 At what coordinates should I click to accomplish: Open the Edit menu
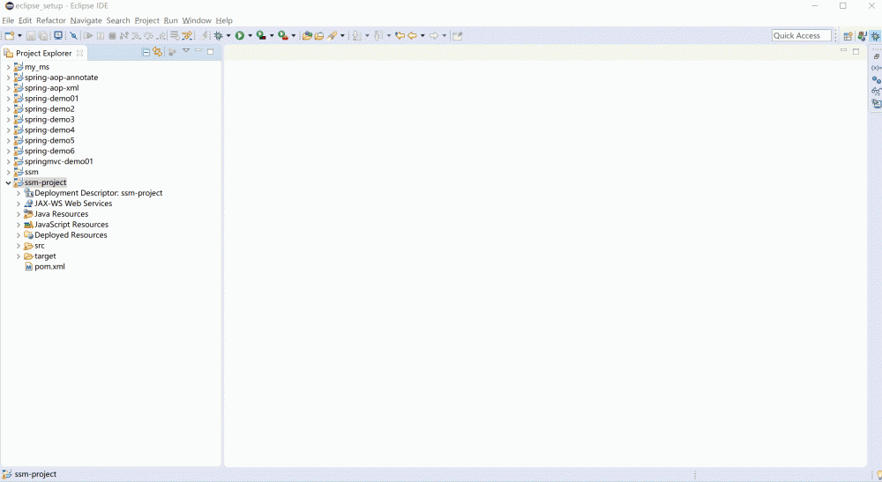coord(26,20)
